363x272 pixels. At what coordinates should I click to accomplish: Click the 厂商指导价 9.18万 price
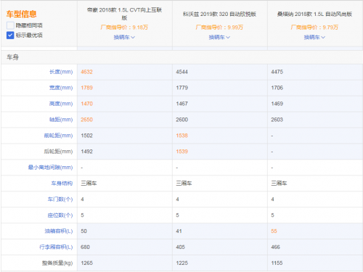(x=124, y=28)
